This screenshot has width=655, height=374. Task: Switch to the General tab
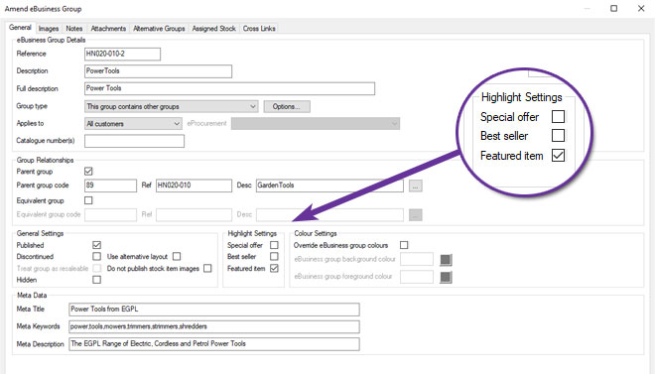20,28
